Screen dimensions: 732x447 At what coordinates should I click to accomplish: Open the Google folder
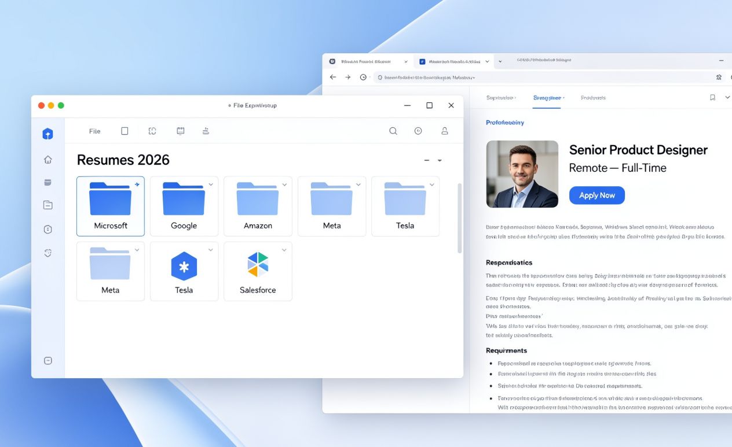click(184, 206)
